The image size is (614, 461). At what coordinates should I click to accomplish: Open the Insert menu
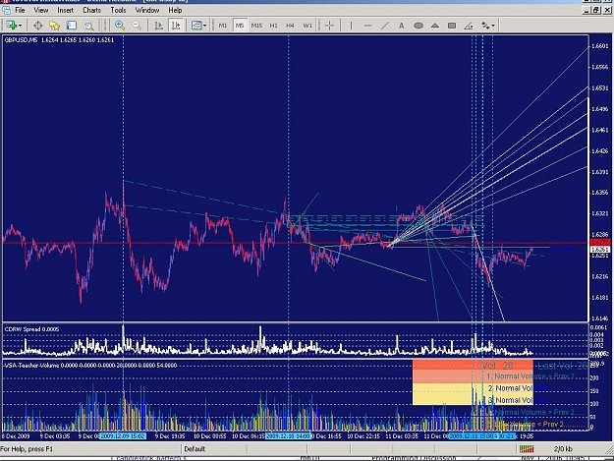65,10
